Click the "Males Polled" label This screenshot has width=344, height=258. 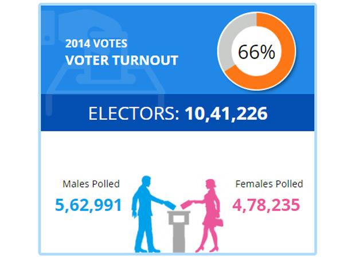[91, 184]
